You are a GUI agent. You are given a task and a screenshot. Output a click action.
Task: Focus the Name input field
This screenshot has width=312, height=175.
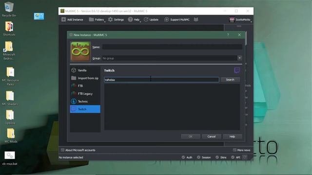tap(172, 47)
